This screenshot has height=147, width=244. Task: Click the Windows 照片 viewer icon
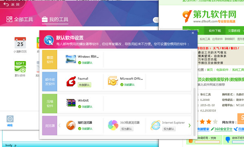(71, 59)
